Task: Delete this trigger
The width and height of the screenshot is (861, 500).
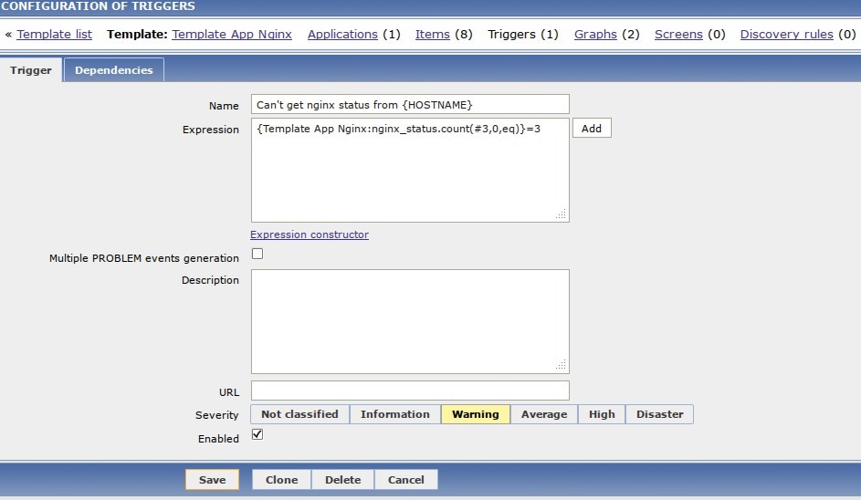Action: (x=342, y=480)
